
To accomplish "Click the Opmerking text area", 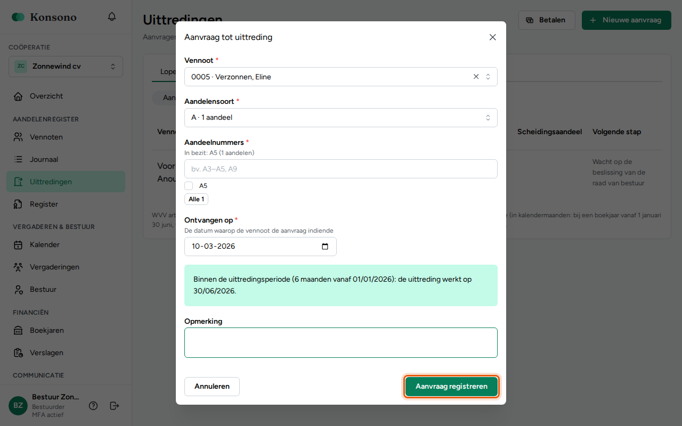I will tap(341, 342).
